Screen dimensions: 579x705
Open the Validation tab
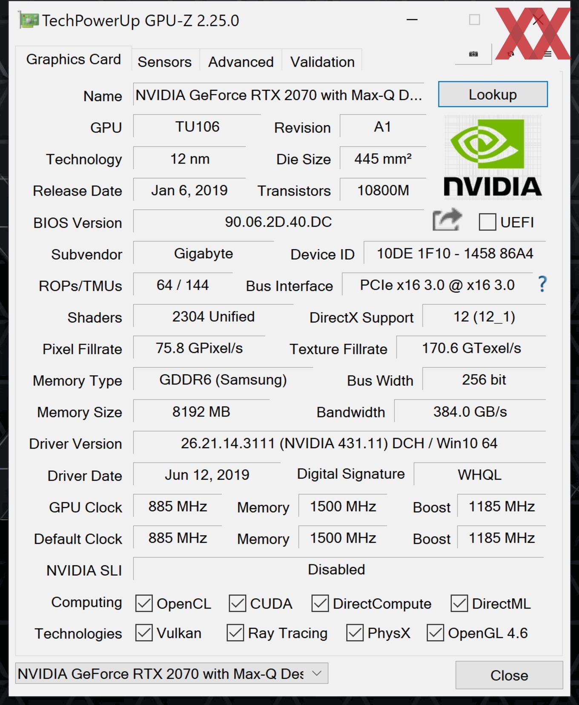pyautogui.click(x=322, y=62)
